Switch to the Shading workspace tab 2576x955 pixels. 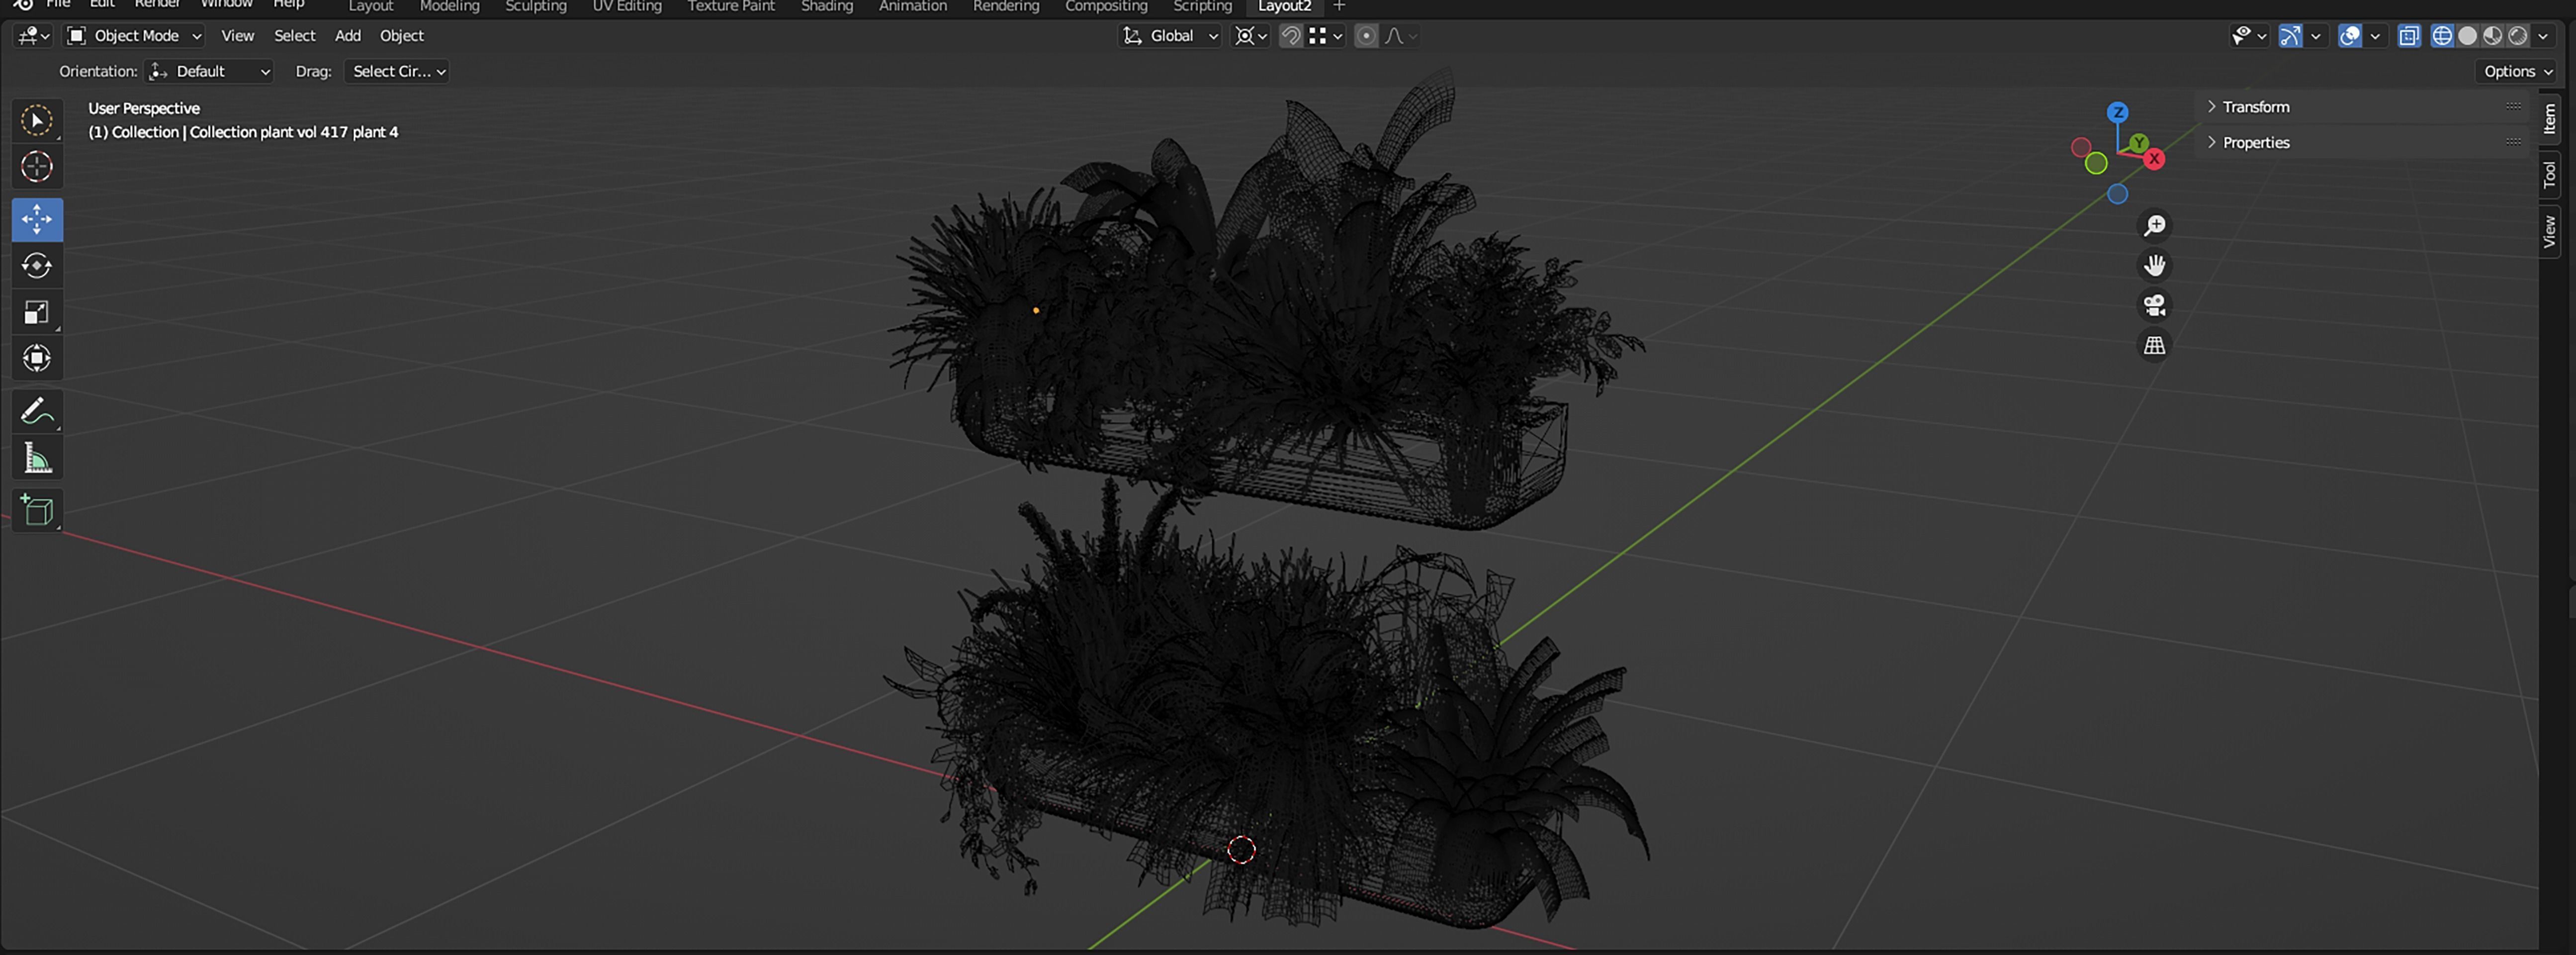[x=826, y=7]
